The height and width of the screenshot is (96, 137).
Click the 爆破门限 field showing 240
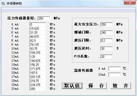tap(106, 32)
